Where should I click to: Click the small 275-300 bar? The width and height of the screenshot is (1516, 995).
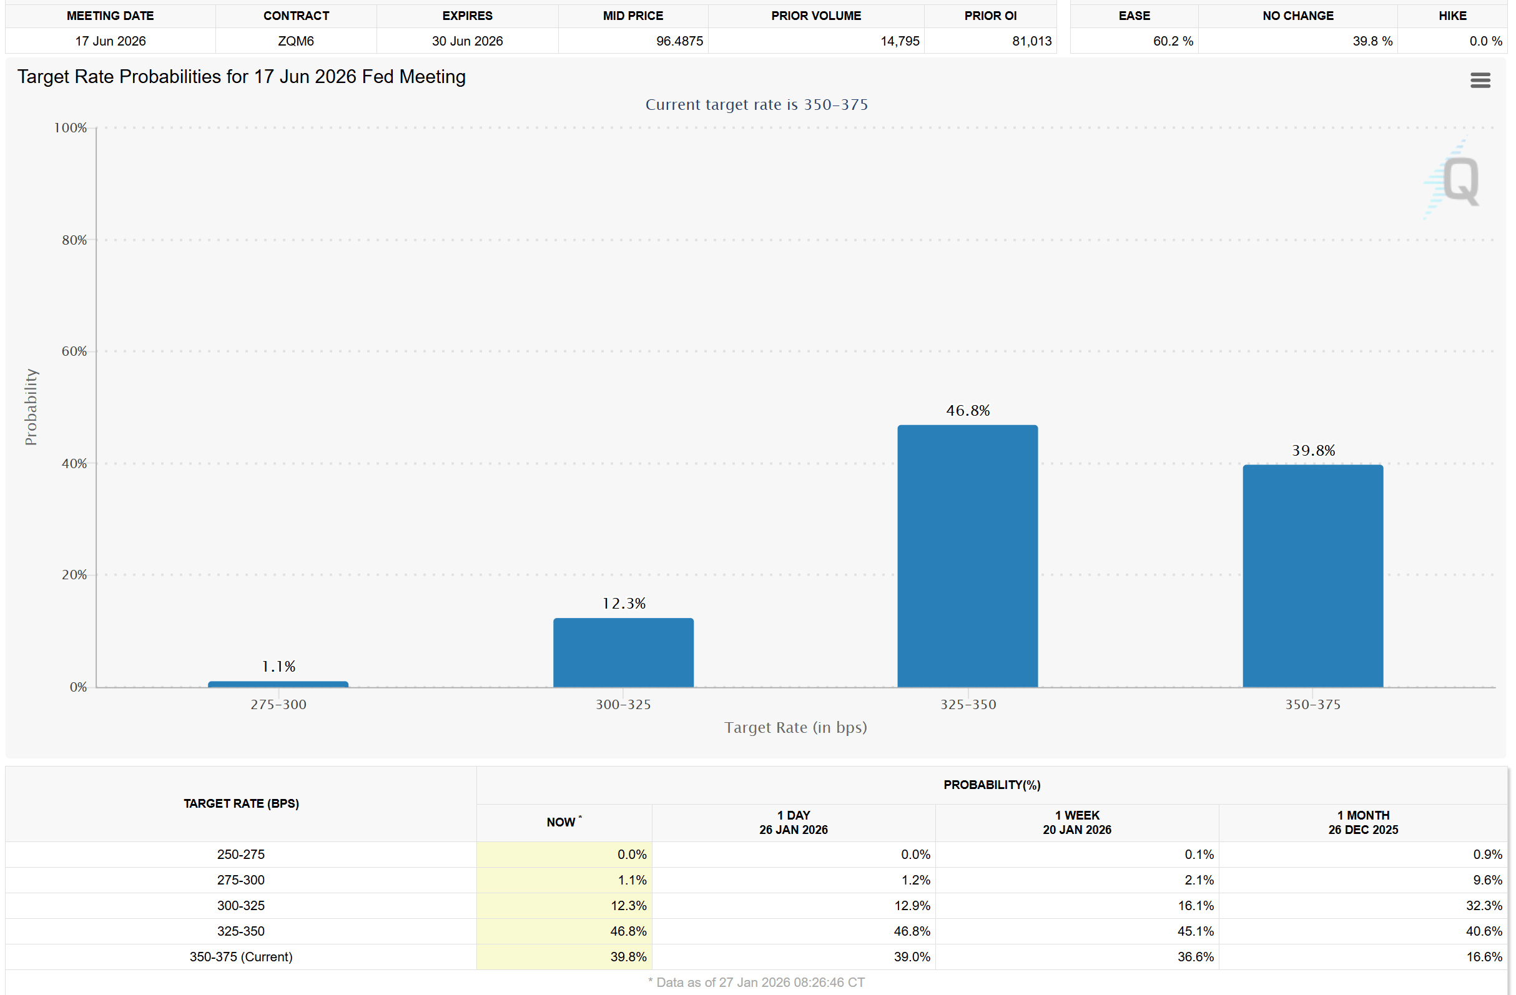tap(278, 684)
